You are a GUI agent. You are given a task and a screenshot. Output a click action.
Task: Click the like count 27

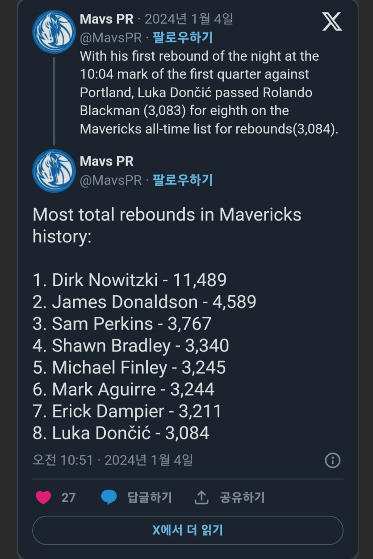(68, 497)
